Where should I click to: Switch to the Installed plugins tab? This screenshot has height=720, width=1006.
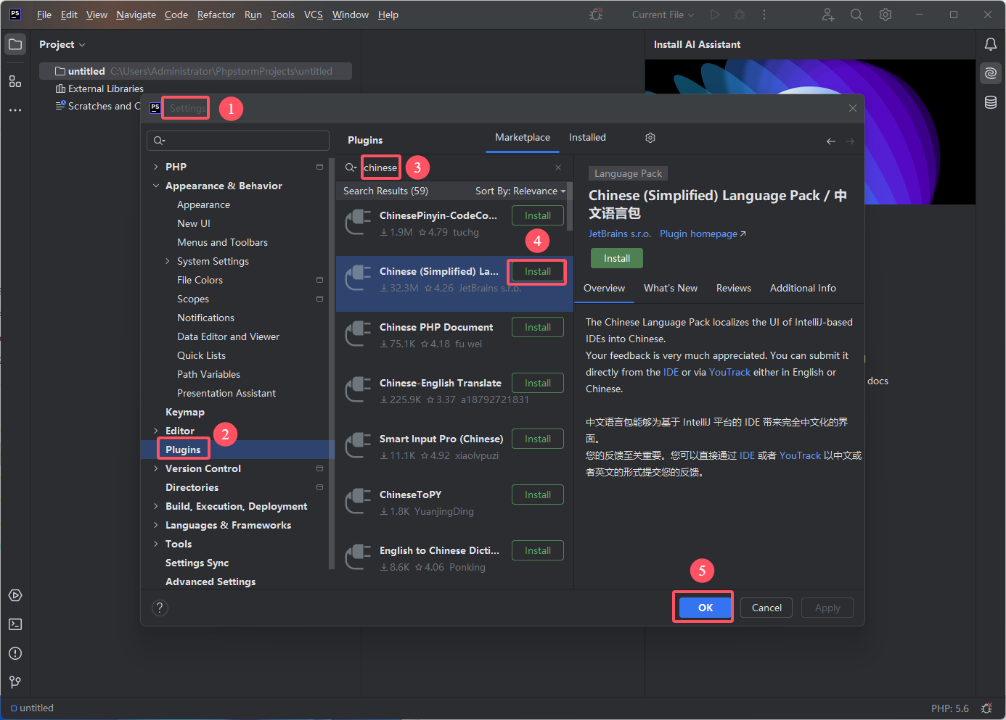(x=587, y=137)
